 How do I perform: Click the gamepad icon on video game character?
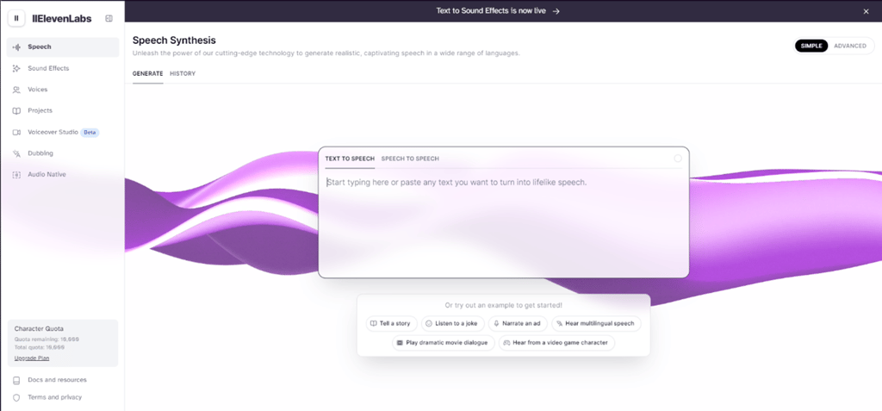click(x=506, y=342)
